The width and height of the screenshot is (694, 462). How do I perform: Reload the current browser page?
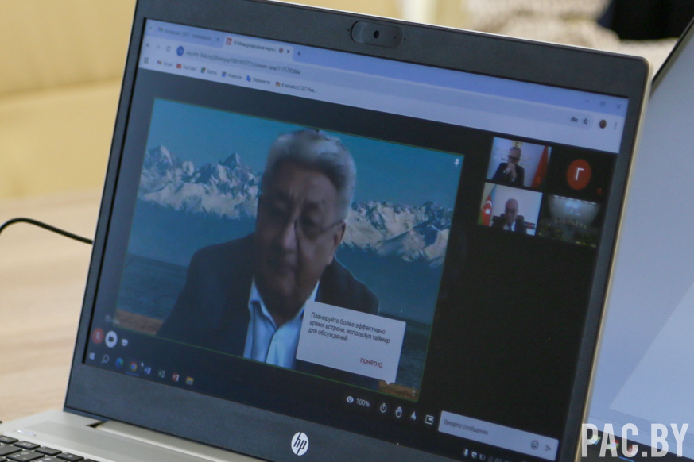point(169,48)
